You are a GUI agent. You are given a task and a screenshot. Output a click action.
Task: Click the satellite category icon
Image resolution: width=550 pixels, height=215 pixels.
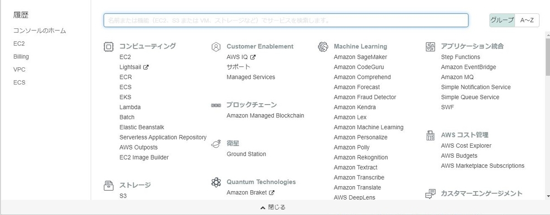(216, 143)
